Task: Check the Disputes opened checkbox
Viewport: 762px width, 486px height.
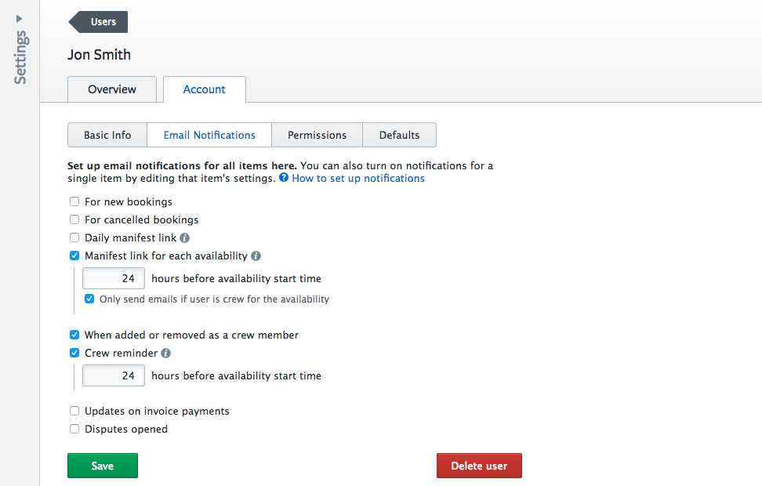Action: tap(74, 429)
